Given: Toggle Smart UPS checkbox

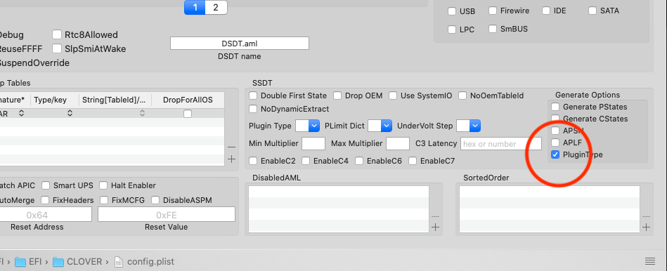Looking at the screenshot, I should coord(46,185).
